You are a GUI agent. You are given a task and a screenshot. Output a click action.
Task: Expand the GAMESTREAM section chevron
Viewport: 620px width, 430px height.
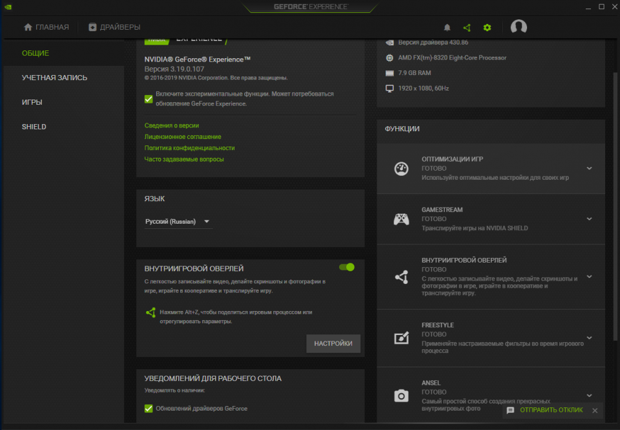pyautogui.click(x=589, y=219)
